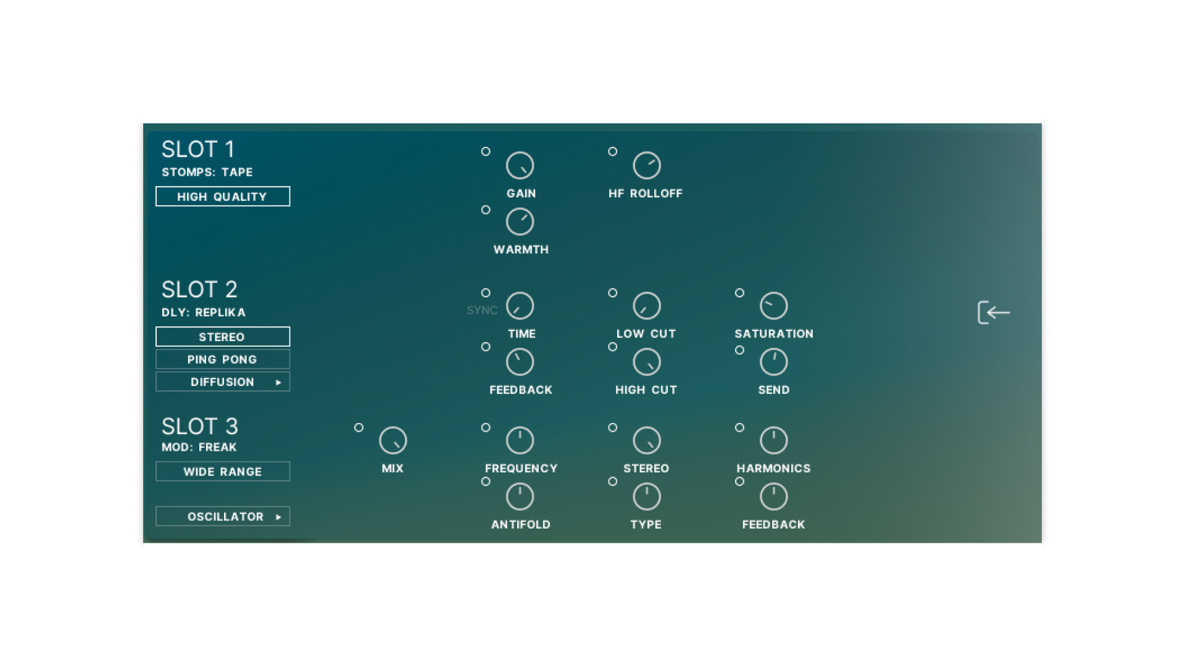Click the Replika Time knob

tap(520, 306)
